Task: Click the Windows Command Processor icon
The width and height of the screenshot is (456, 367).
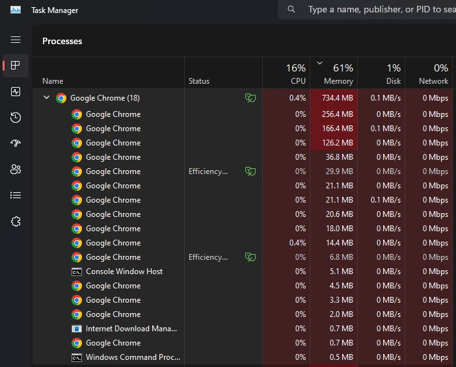Action: [77, 357]
